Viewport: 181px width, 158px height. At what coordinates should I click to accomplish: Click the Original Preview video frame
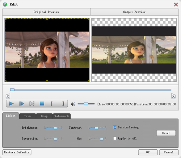(47, 50)
